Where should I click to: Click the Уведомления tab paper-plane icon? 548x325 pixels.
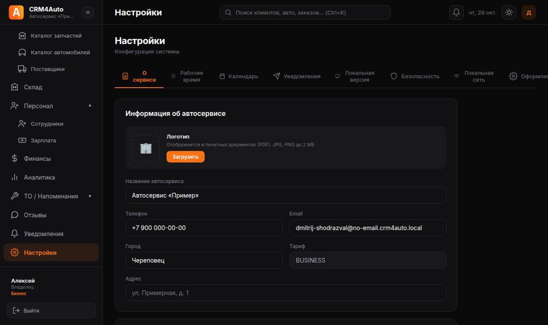pyautogui.click(x=276, y=76)
